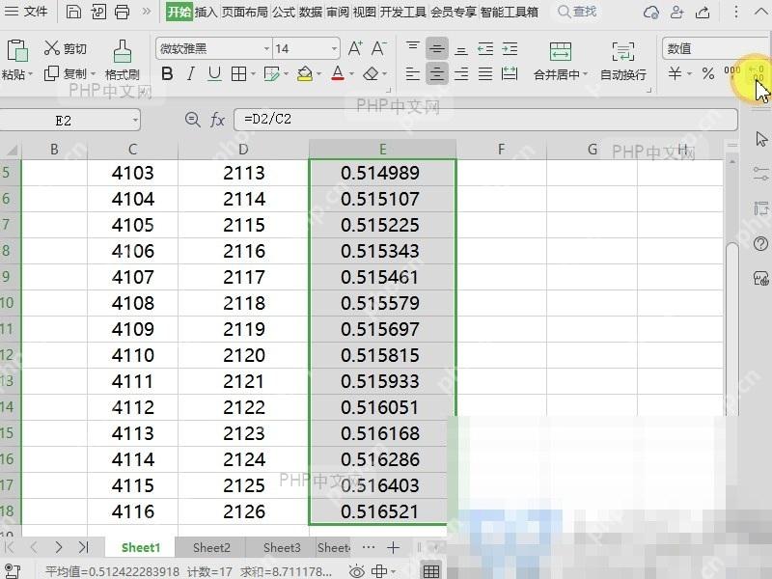
Task: Toggle vertical middle alignment
Action: (x=437, y=48)
